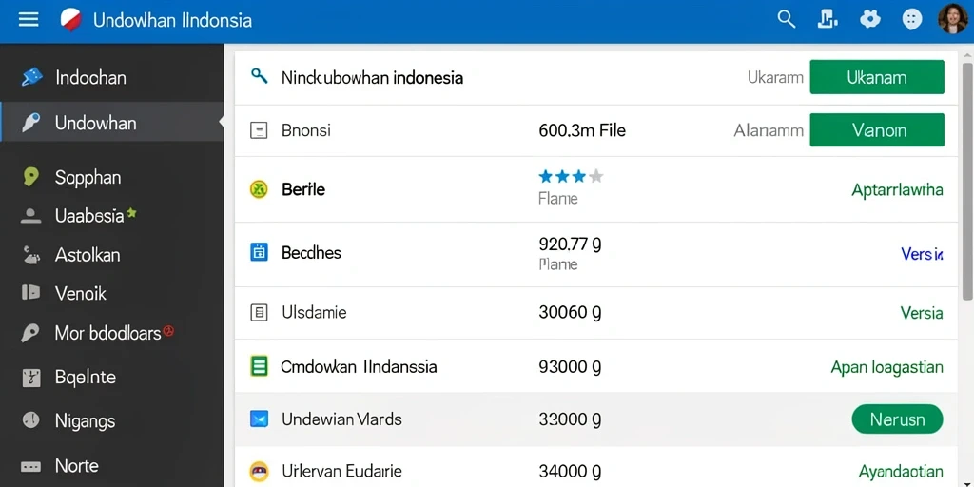Click the Berile app icon
974x487 pixels.
coord(259,189)
